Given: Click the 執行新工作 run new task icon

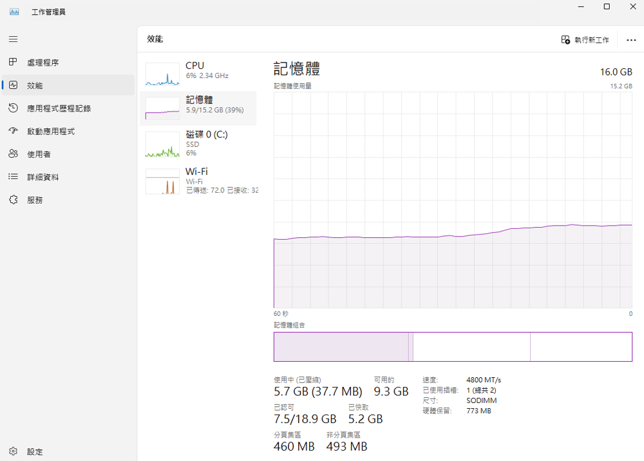Looking at the screenshot, I should click(x=565, y=40).
